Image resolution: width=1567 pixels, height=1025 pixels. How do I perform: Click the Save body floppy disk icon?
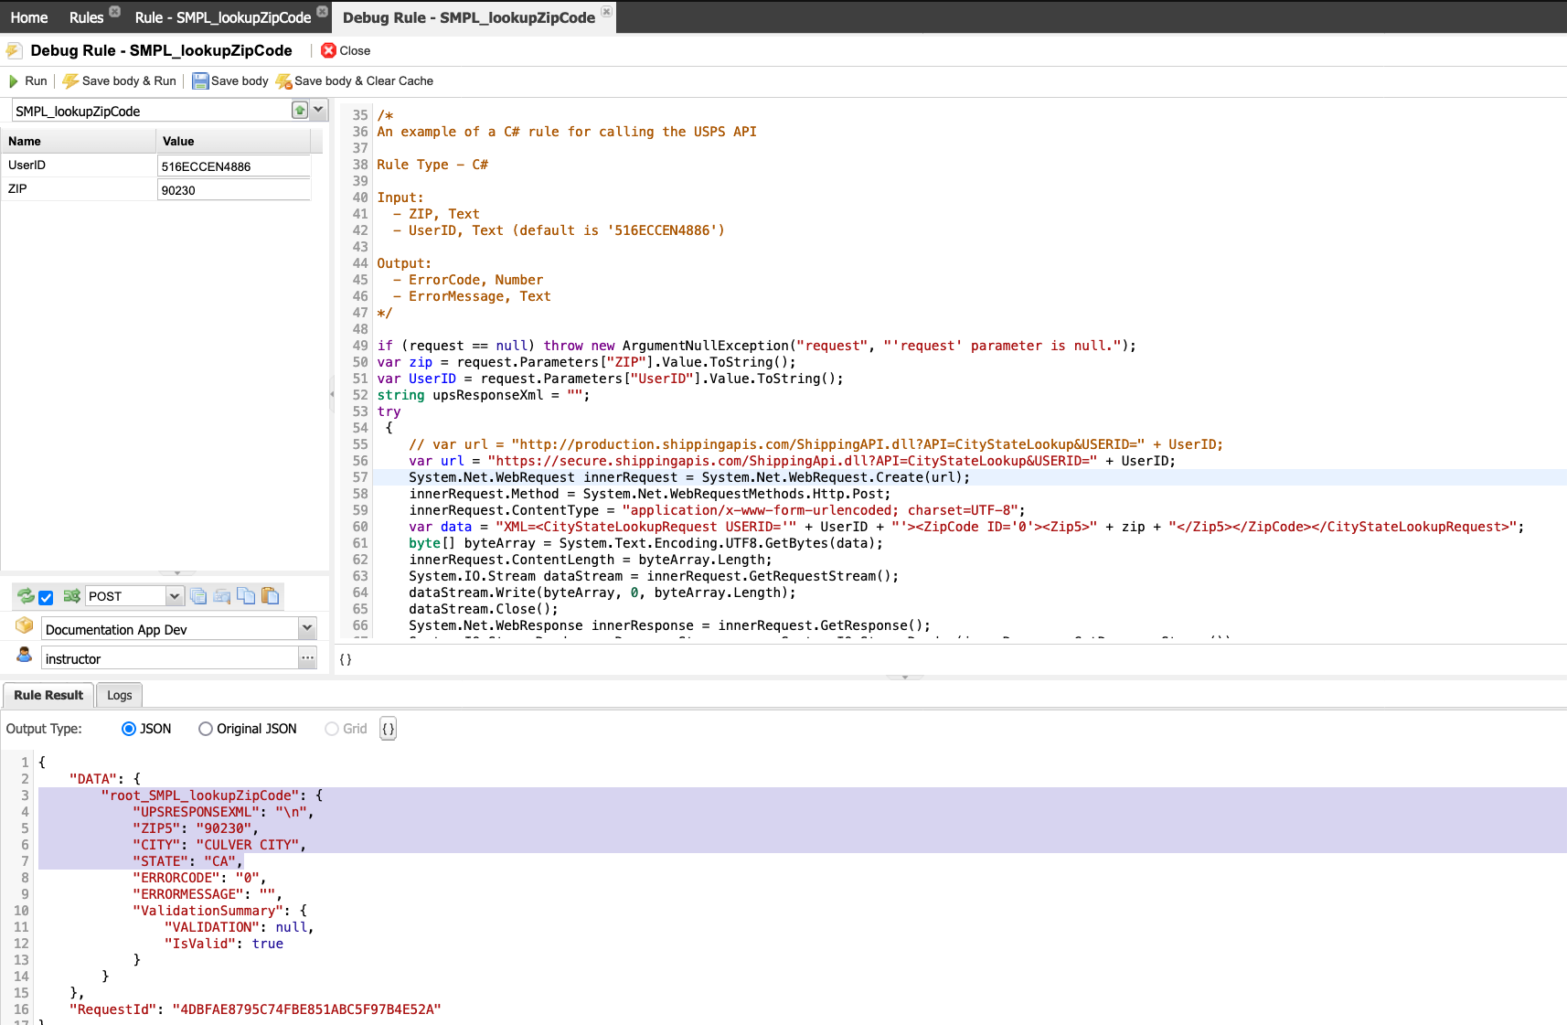click(200, 81)
